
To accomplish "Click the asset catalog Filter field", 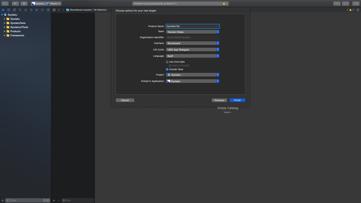I will pos(78,200).
